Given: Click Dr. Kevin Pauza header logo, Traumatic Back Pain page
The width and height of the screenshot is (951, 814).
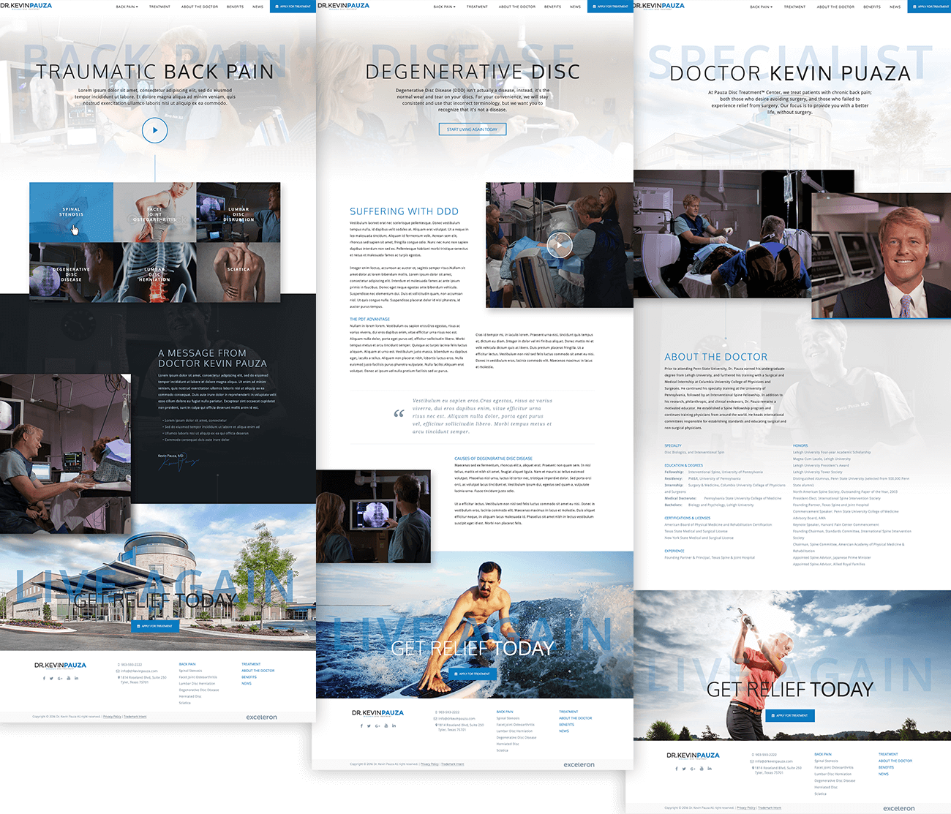Looking at the screenshot, I should click(26, 6).
